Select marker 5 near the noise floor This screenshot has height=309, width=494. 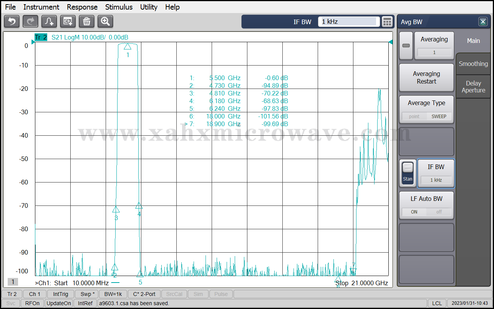(x=140, y=274)
